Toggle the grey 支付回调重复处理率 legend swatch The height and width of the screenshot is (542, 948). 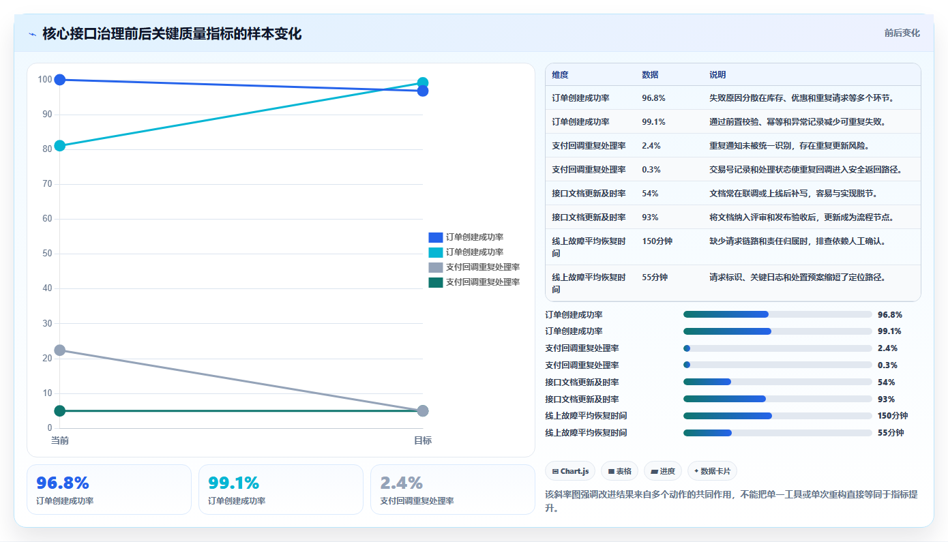[x=436, y=267]
